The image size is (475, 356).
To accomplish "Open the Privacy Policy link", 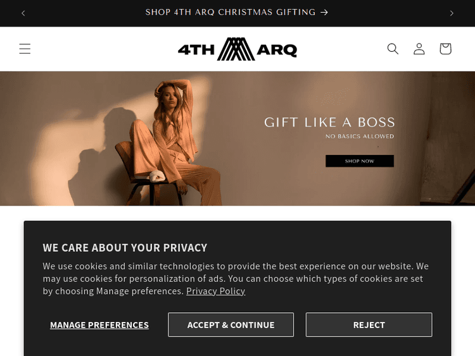I will [x=216, y=291].
